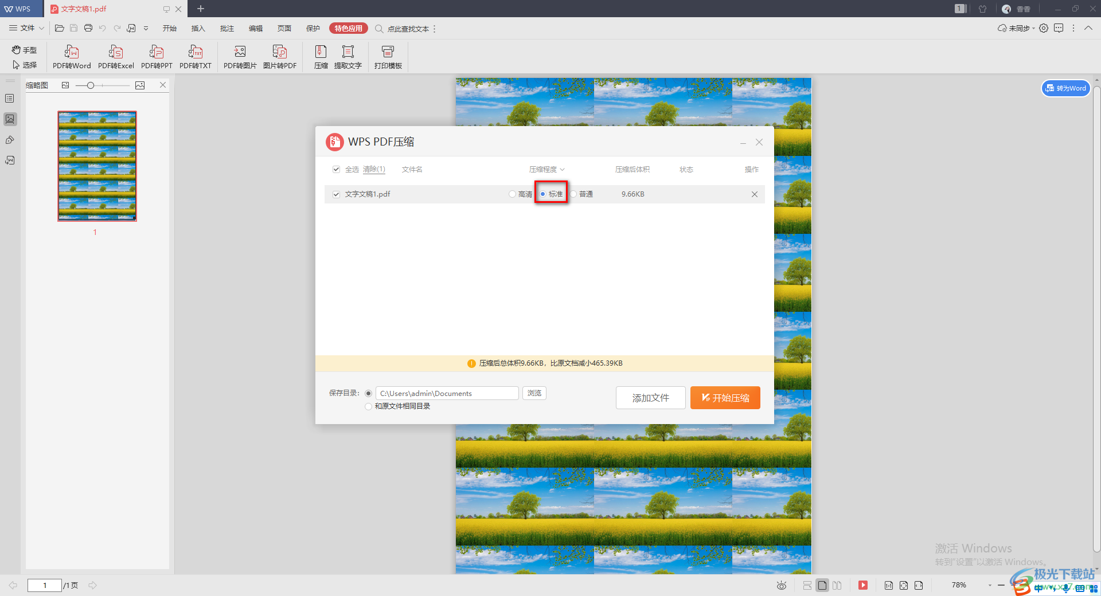
Task: Click the shrink thumbnails icon
Action: pyautogui.click(x=65, y=85)
